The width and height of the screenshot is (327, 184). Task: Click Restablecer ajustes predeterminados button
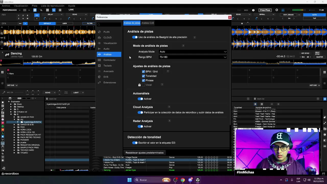[145, 153]
